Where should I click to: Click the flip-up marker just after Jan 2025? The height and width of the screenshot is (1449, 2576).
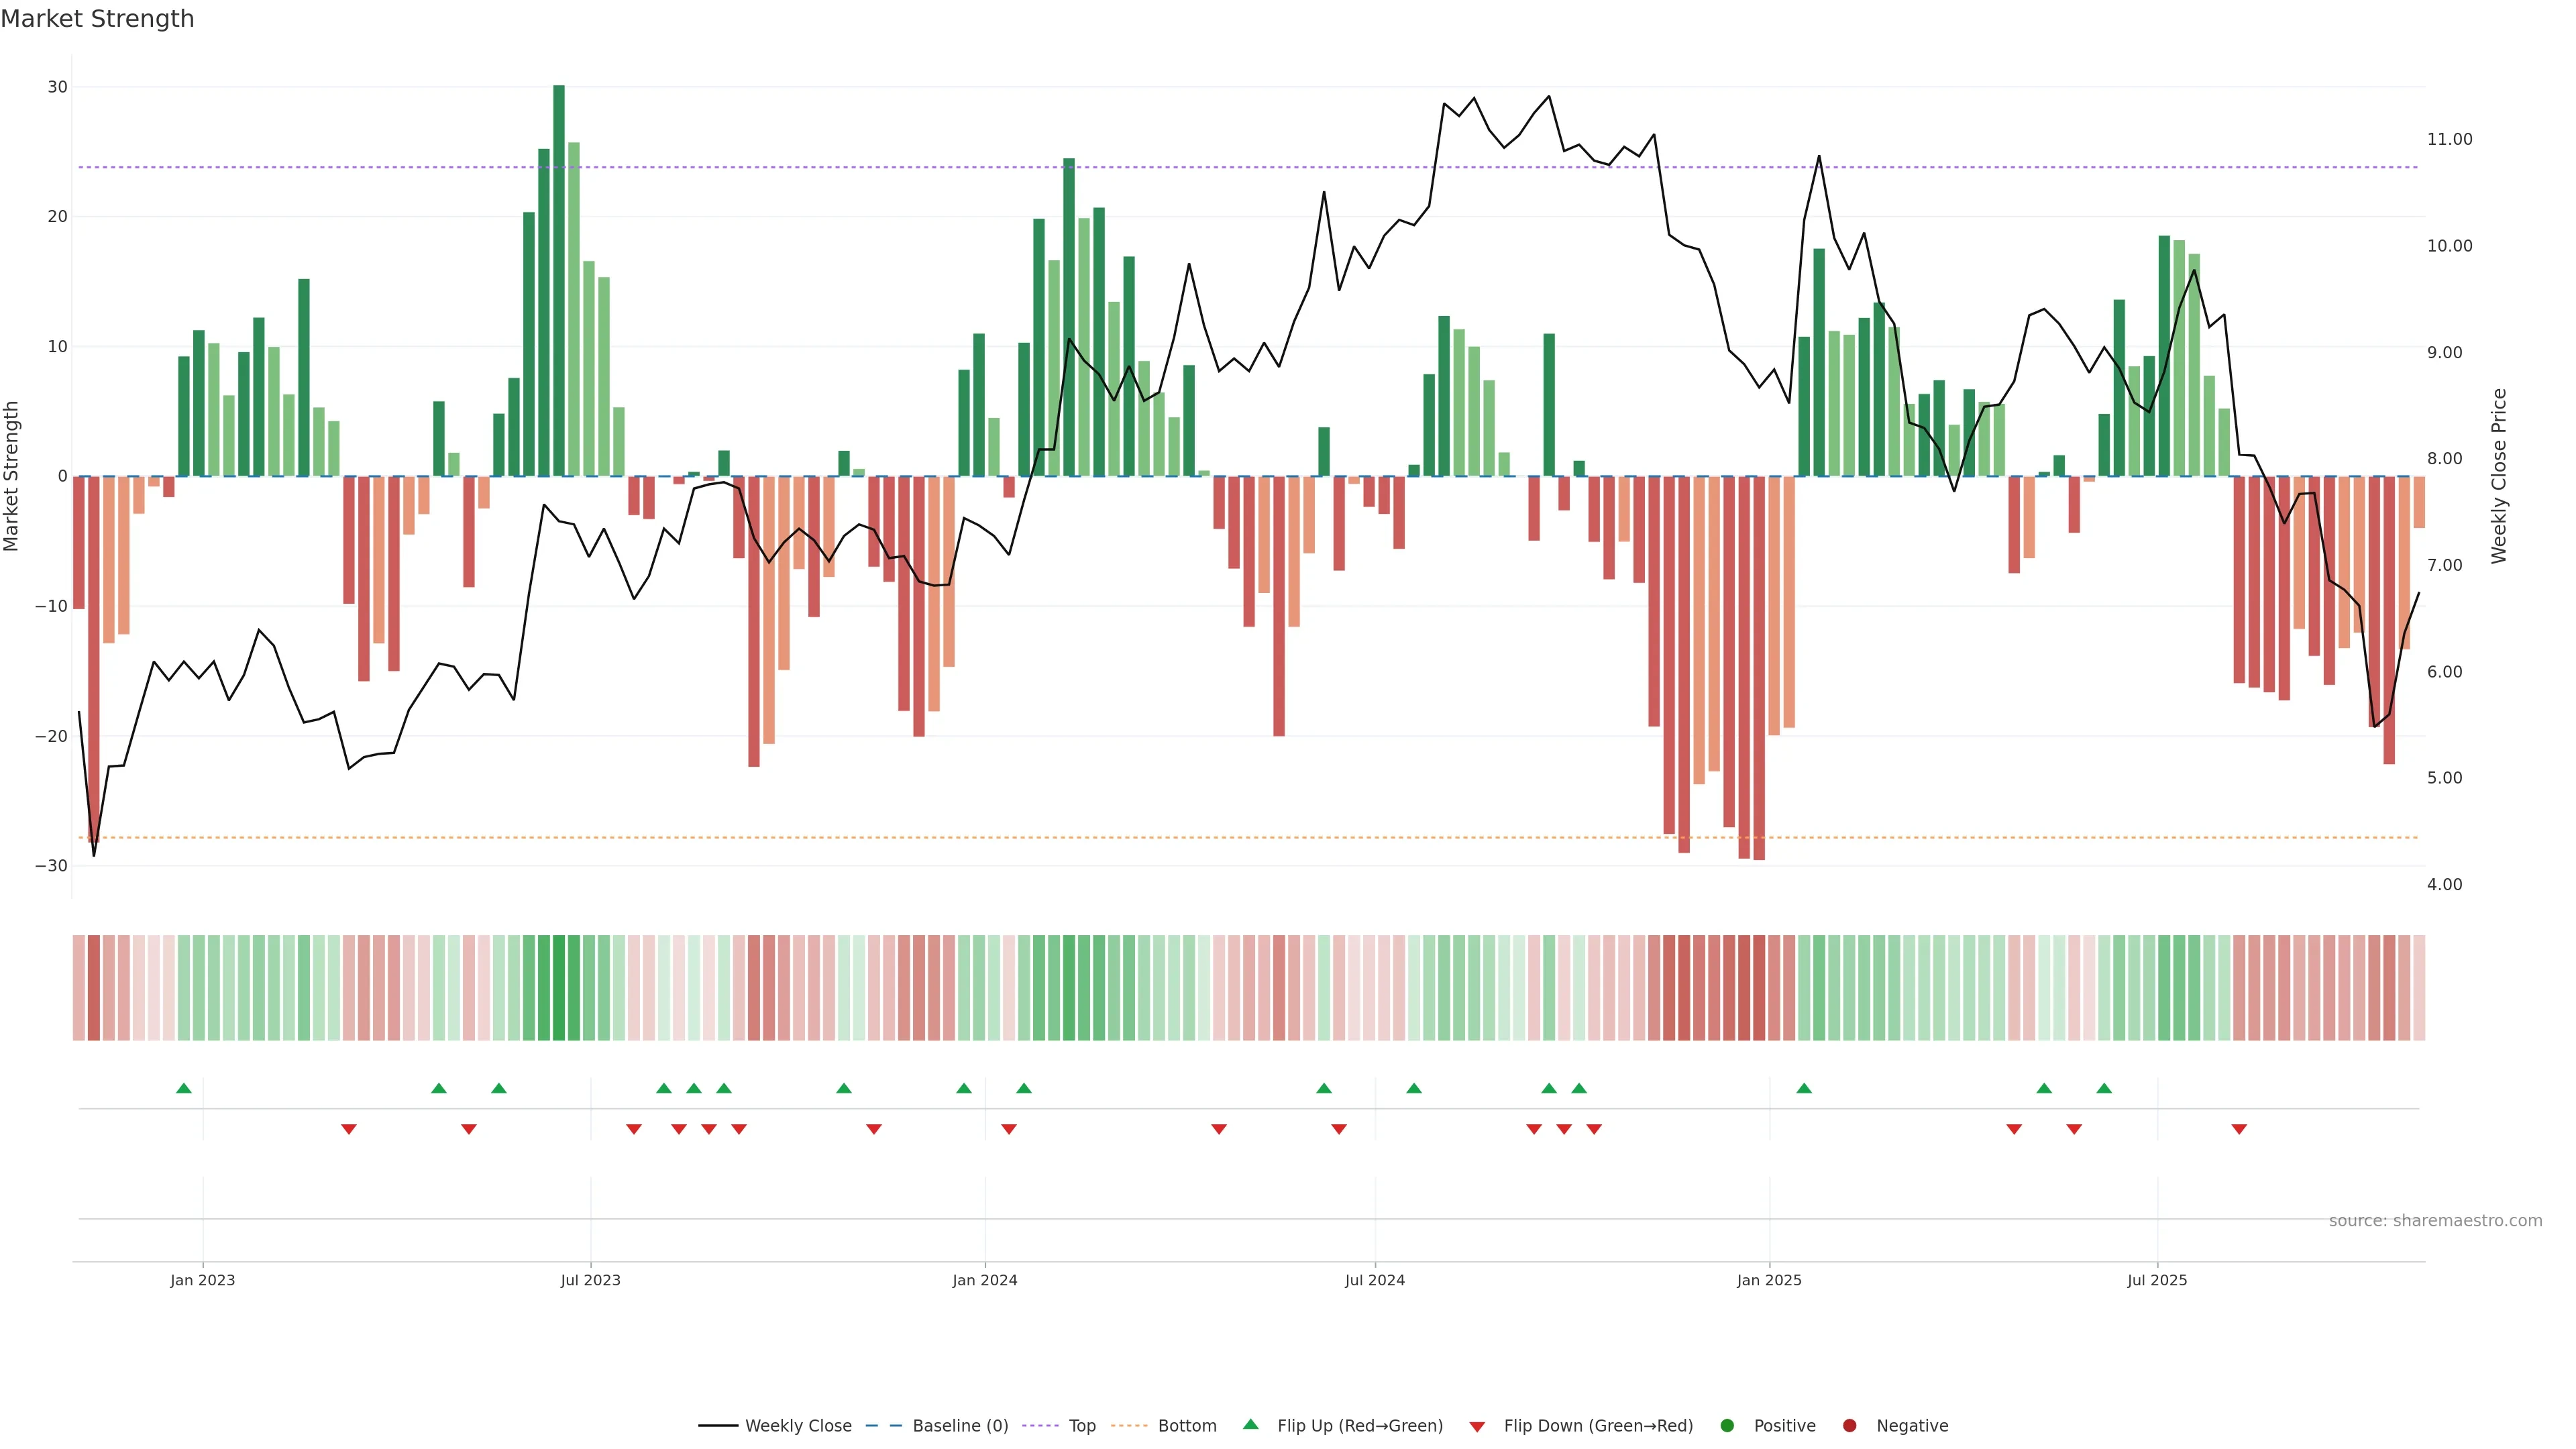(1804, 1088)
